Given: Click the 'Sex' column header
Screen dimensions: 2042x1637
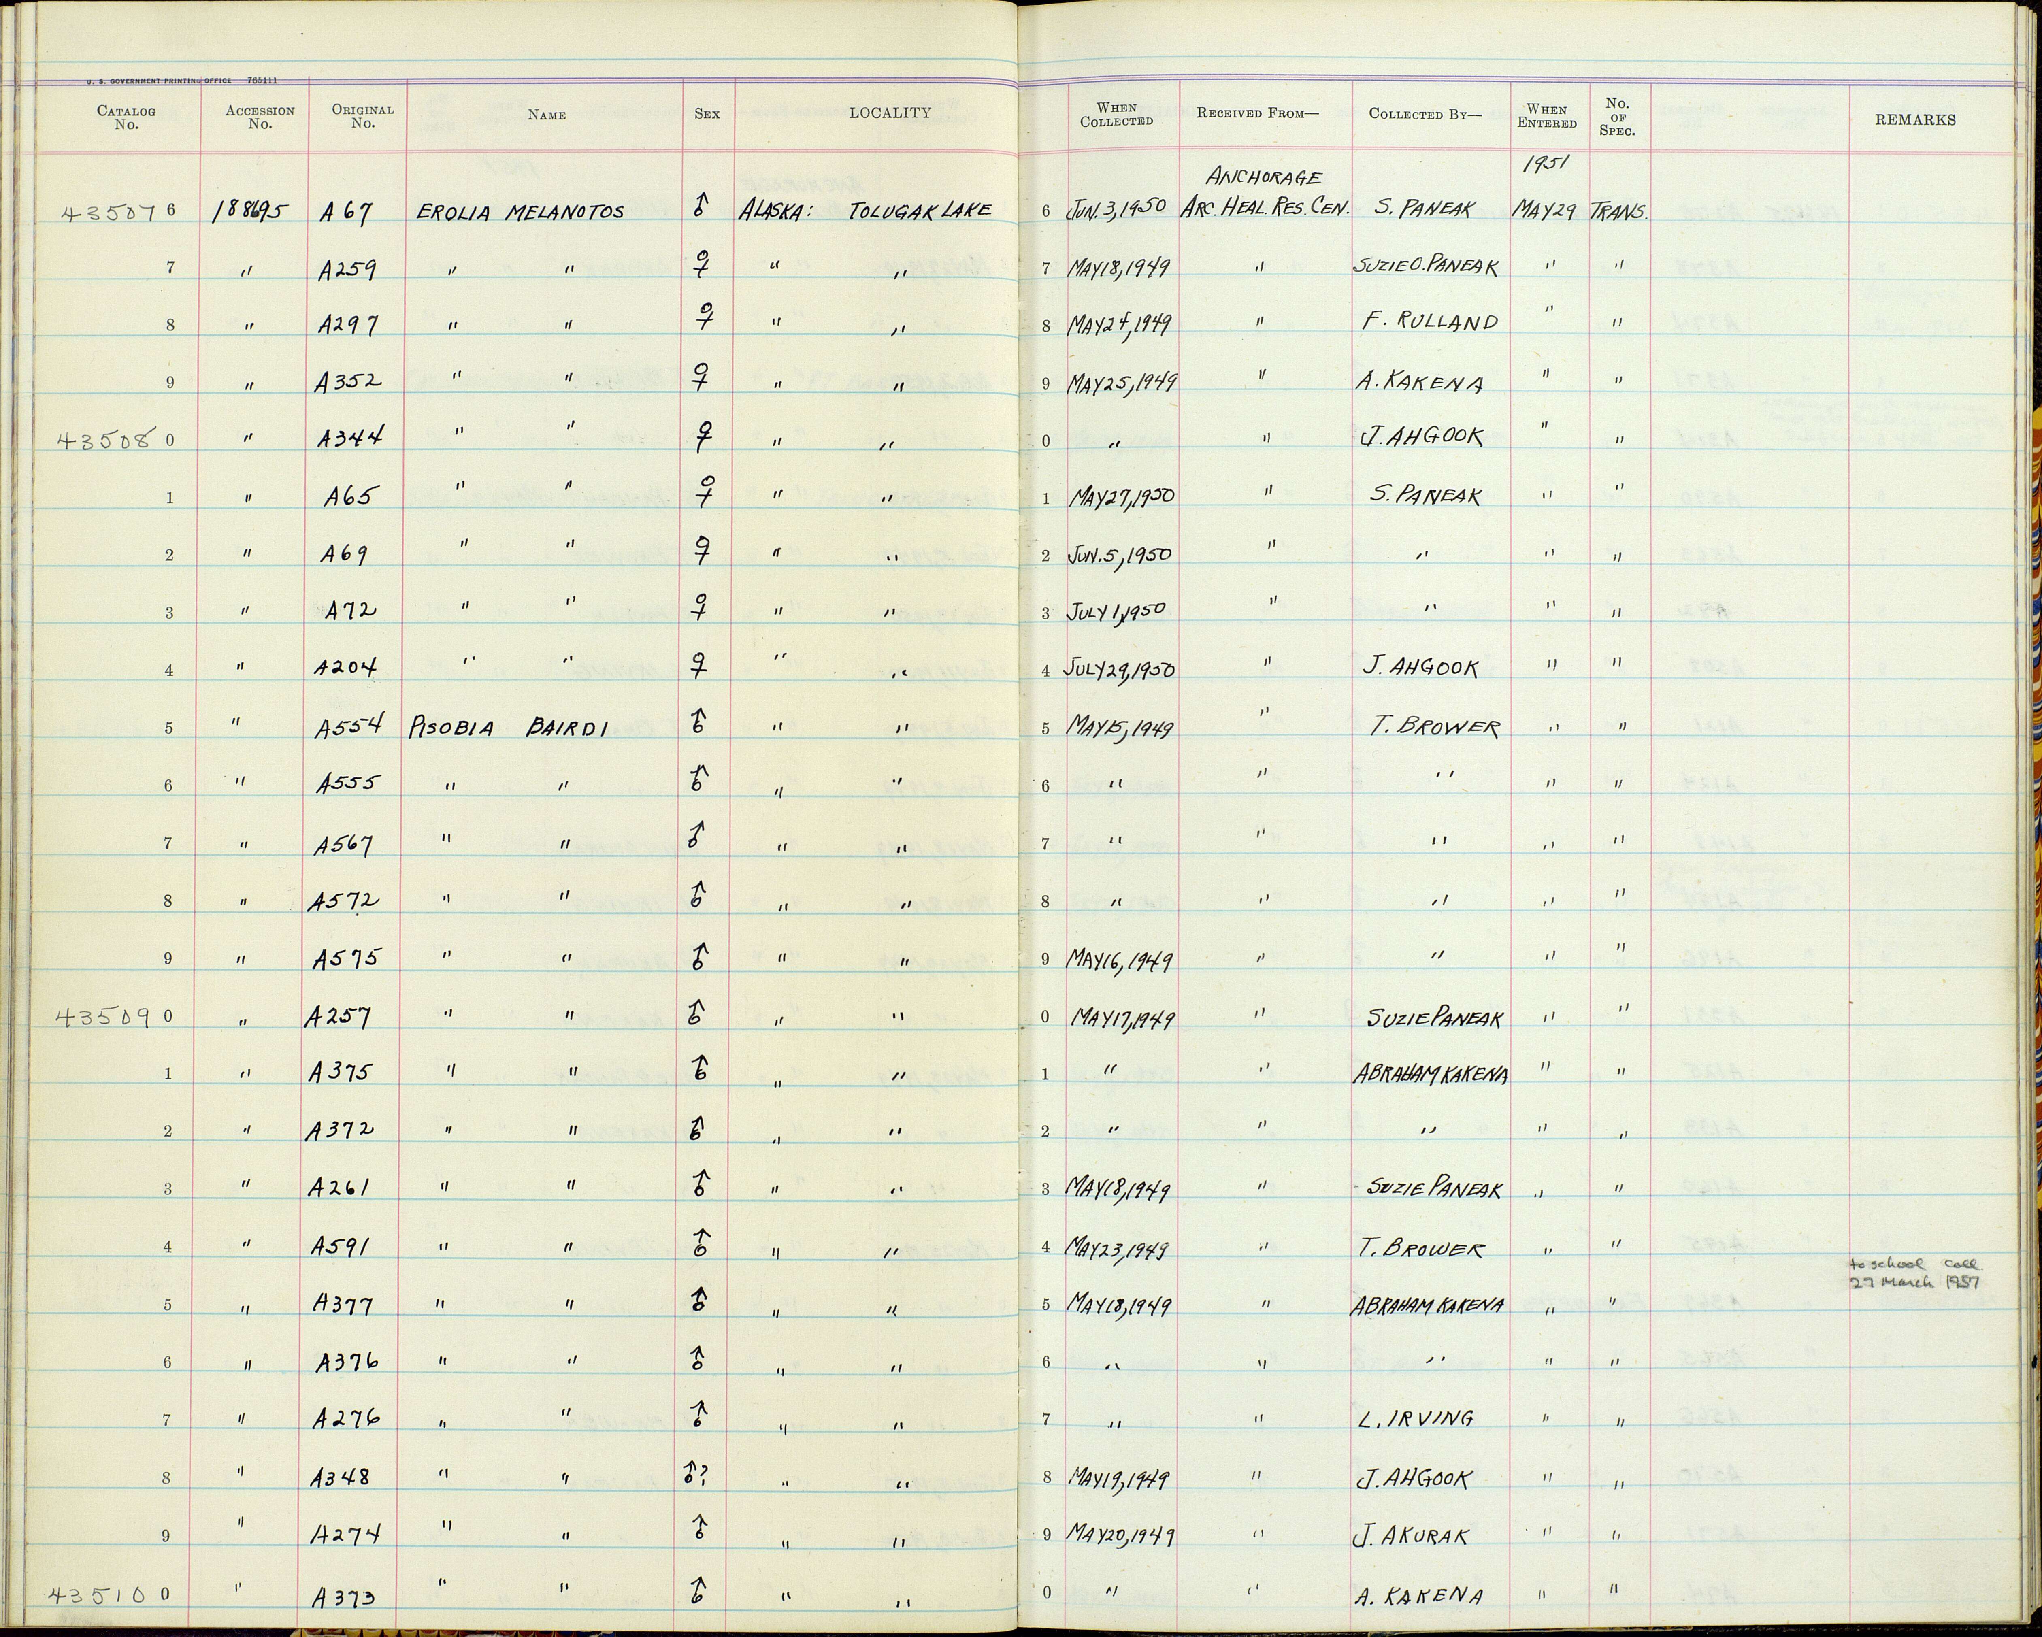Looking at the screenshot, I should [x=707, y=114].
